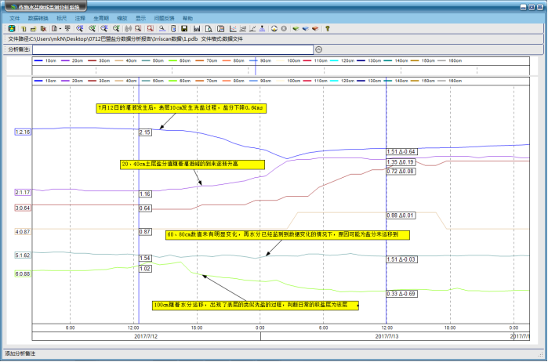Toggle the 120cm series in the main chart legend

click(342, 81)
